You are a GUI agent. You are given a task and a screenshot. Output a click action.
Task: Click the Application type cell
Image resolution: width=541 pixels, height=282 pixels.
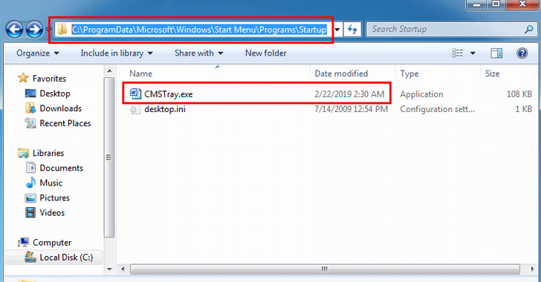click(421, 94)
